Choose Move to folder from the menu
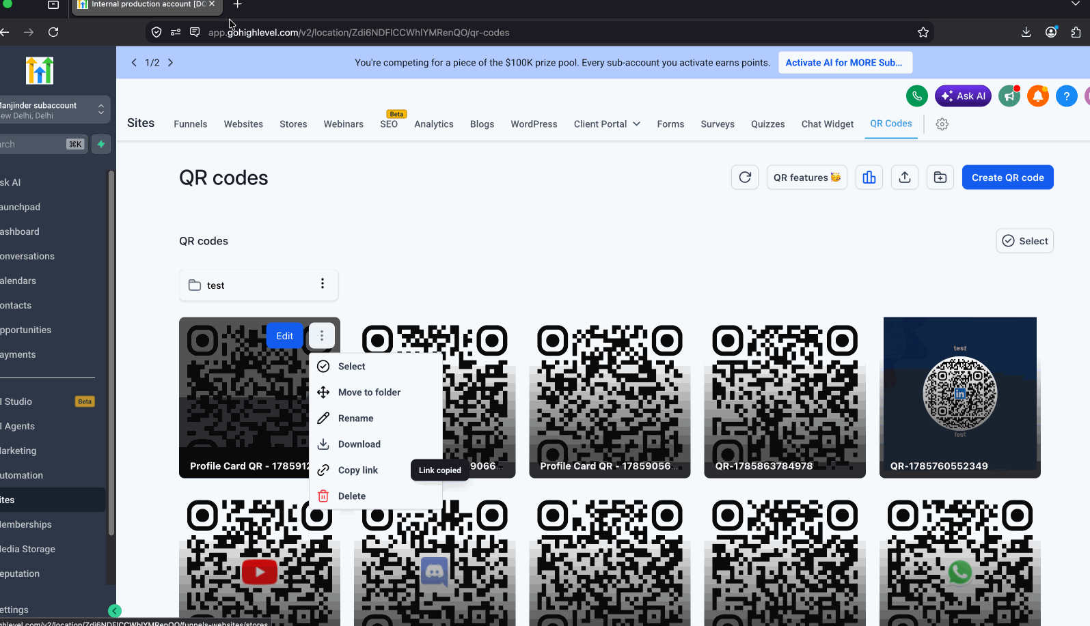The height and width of the screenshot is (626, 1090). 376,393
